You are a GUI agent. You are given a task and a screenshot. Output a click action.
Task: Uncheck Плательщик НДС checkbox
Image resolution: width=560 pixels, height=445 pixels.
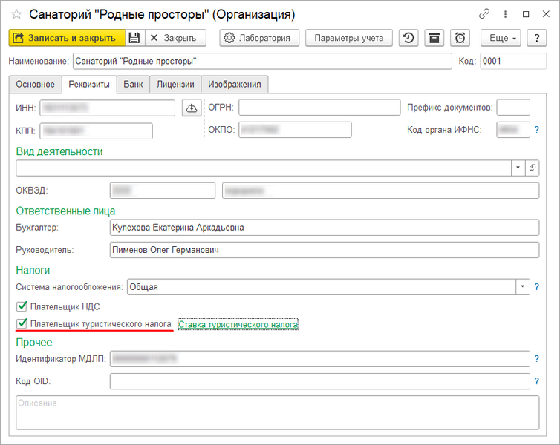click(22, 306)
